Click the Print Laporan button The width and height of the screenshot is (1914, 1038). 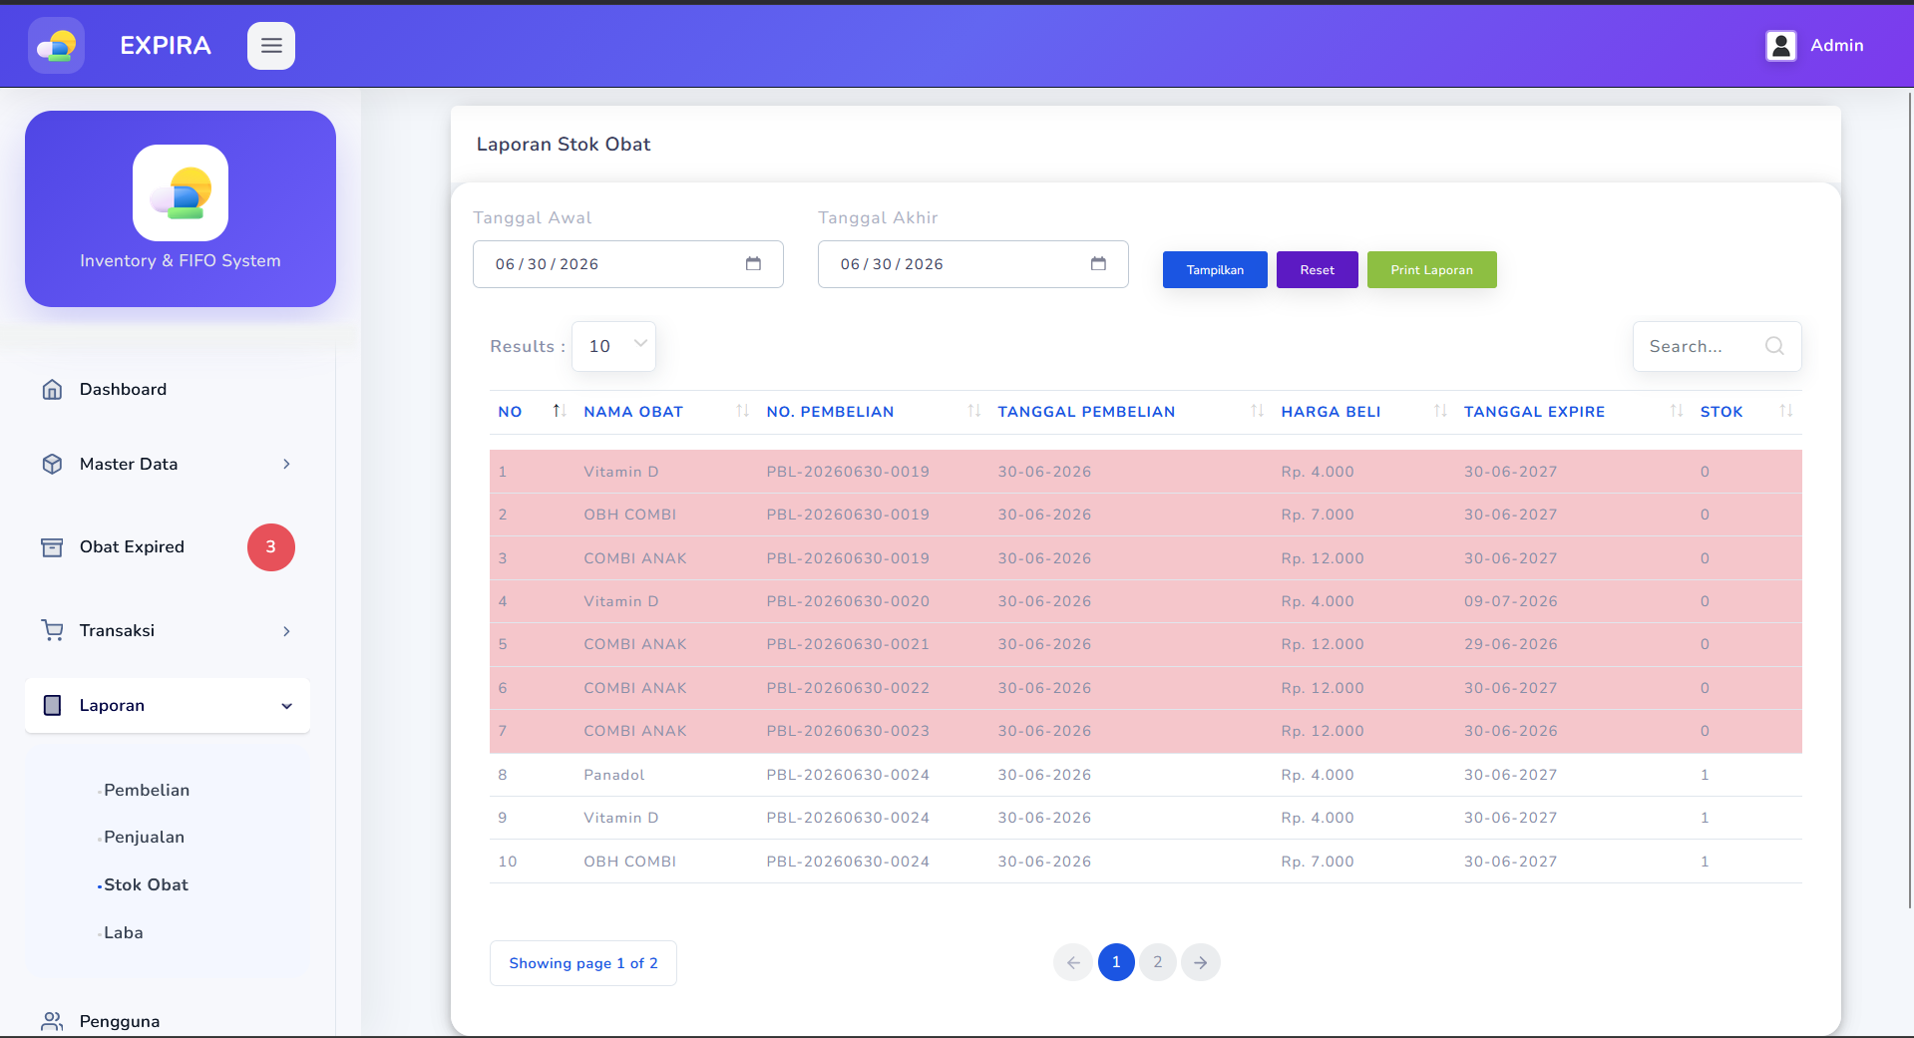pos(1431,269)
